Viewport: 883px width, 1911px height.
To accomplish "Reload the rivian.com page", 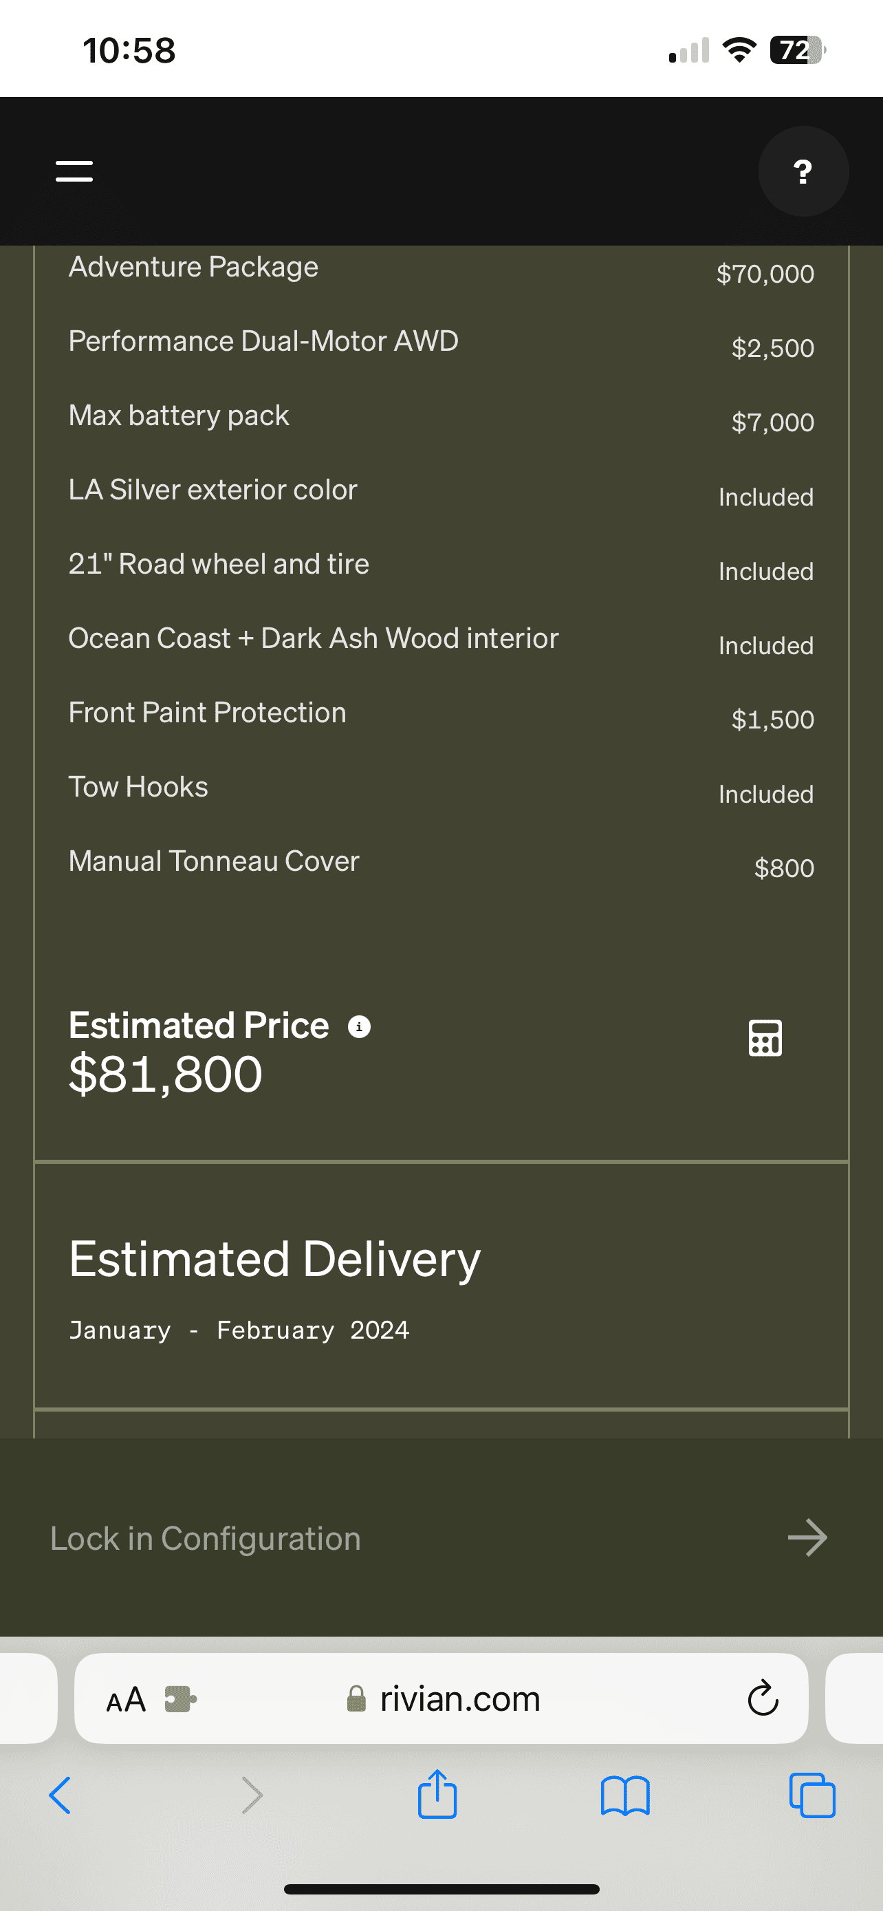I will [x=763, y=1697].
